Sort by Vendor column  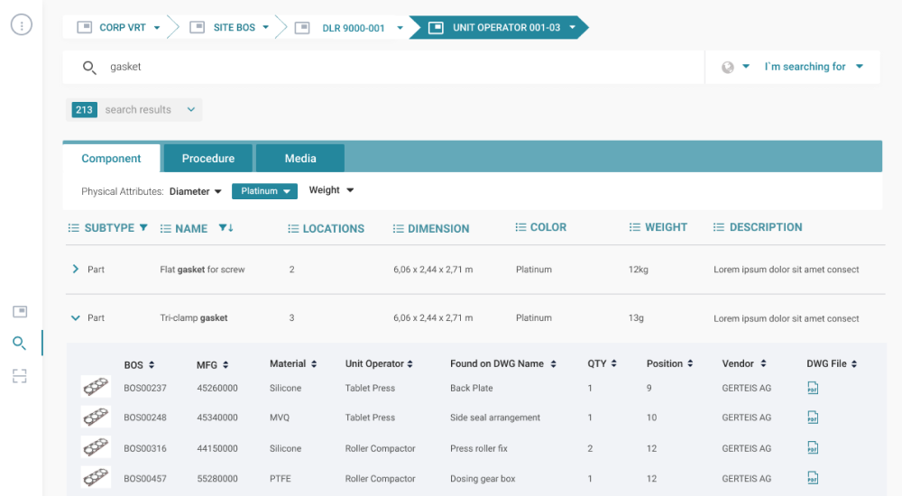763,363
